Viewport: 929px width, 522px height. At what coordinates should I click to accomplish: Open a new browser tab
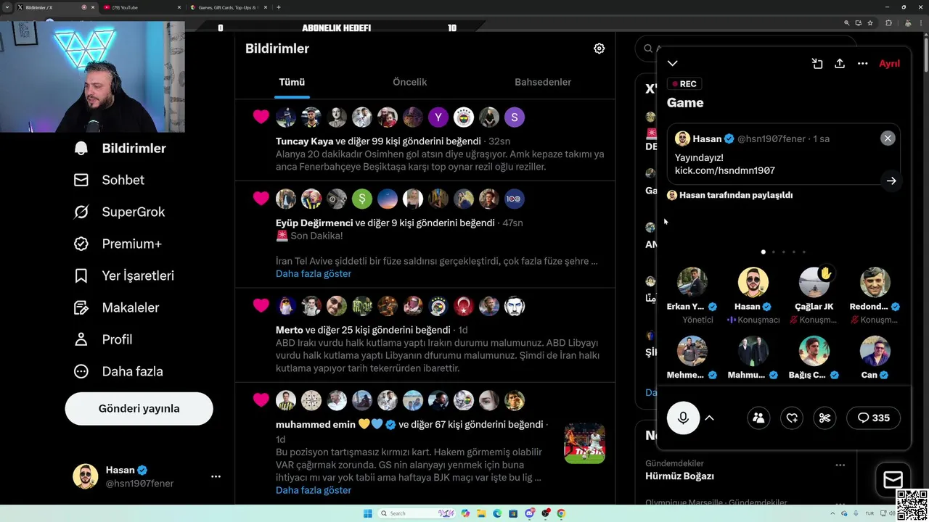(279, 7)
